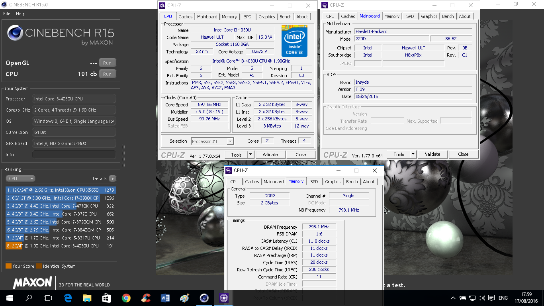Click the Core Speed value 897.86 MHz

point(209,104)
